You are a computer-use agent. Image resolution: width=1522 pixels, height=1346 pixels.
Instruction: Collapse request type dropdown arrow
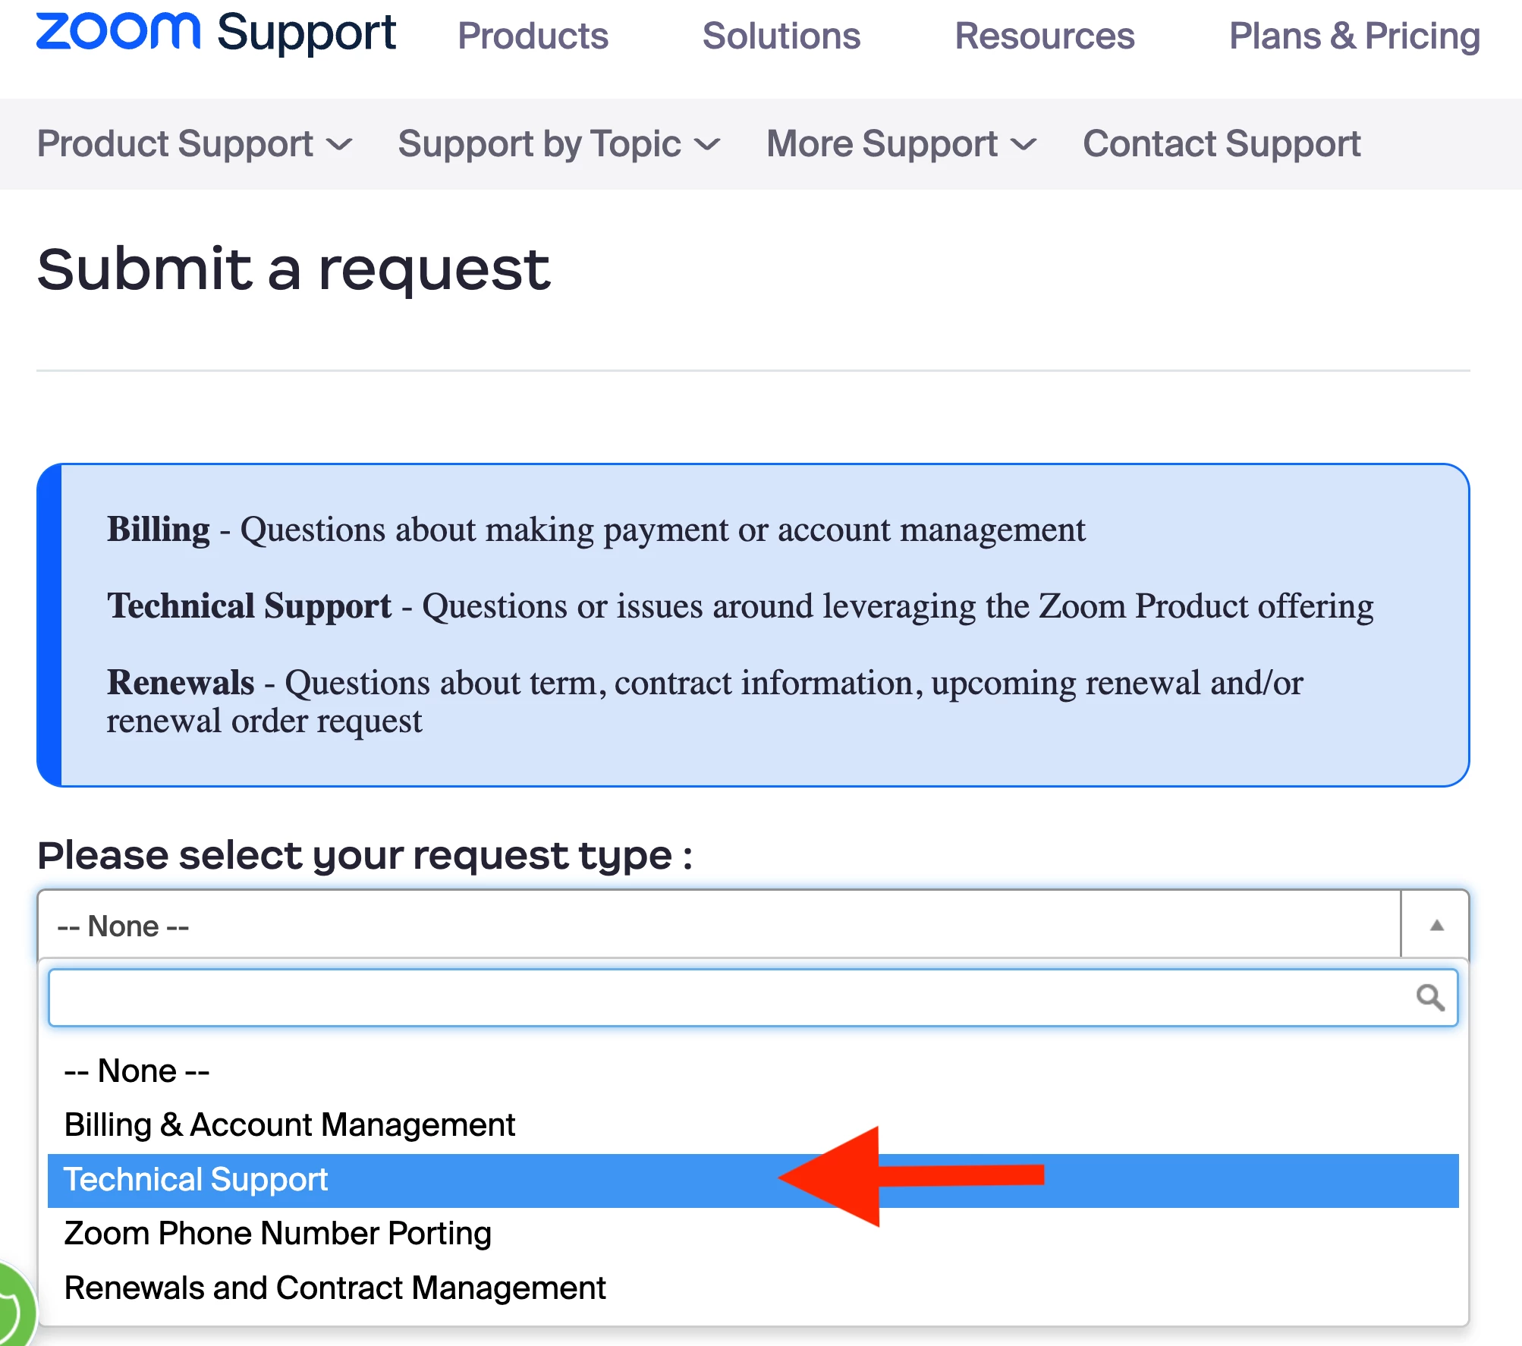pyautogui.click(x=1436, y=925)
